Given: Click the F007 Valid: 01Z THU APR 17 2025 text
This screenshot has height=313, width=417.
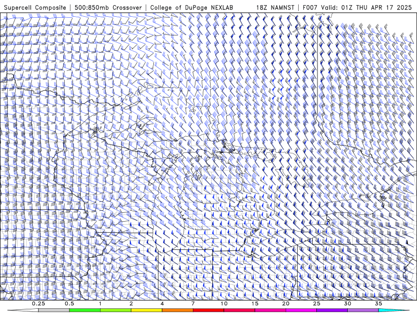Looking at the screenshot, I should [357, 8].
